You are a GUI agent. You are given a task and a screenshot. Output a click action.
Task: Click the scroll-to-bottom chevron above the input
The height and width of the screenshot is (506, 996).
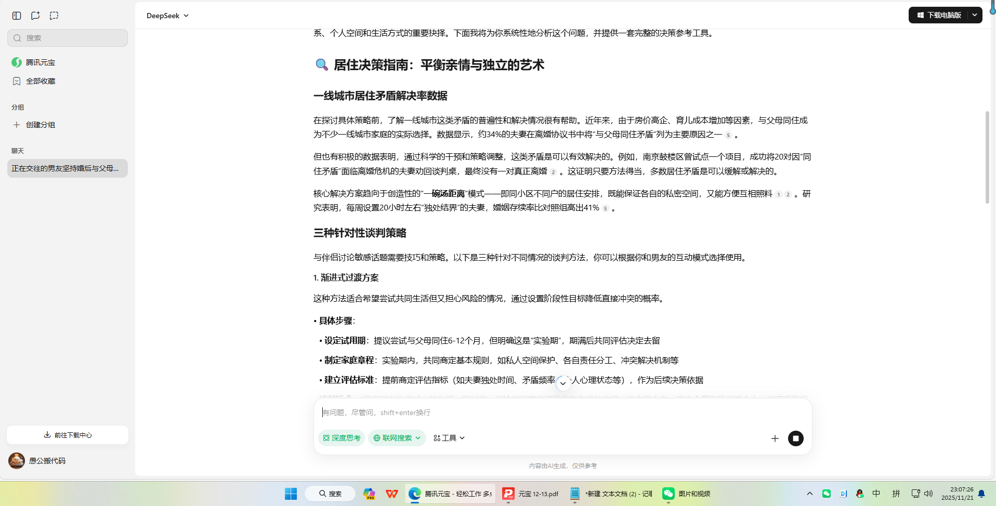563,383
